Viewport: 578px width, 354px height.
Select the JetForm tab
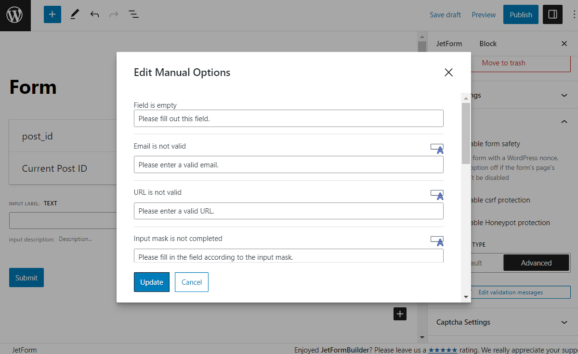click(449, 43)
